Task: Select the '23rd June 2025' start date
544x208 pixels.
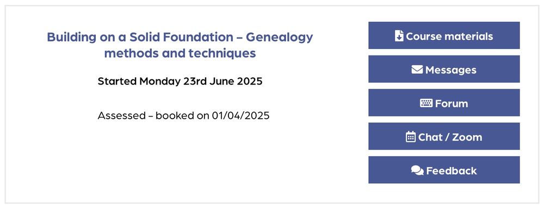Action: tap(222, 81)
